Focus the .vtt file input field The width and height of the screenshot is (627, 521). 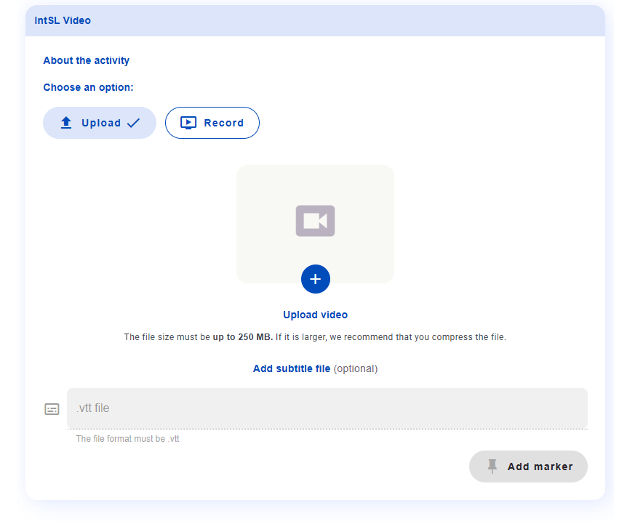pos(327,408)
